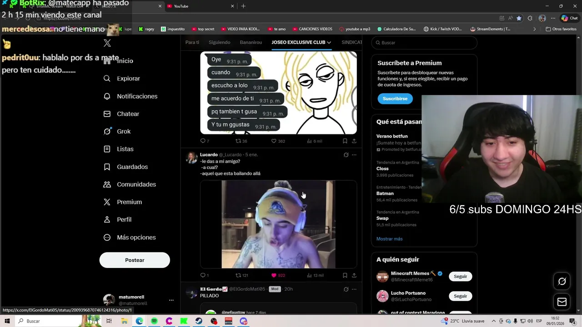Bookmark the comic chat post

click(x=345, y=141)
